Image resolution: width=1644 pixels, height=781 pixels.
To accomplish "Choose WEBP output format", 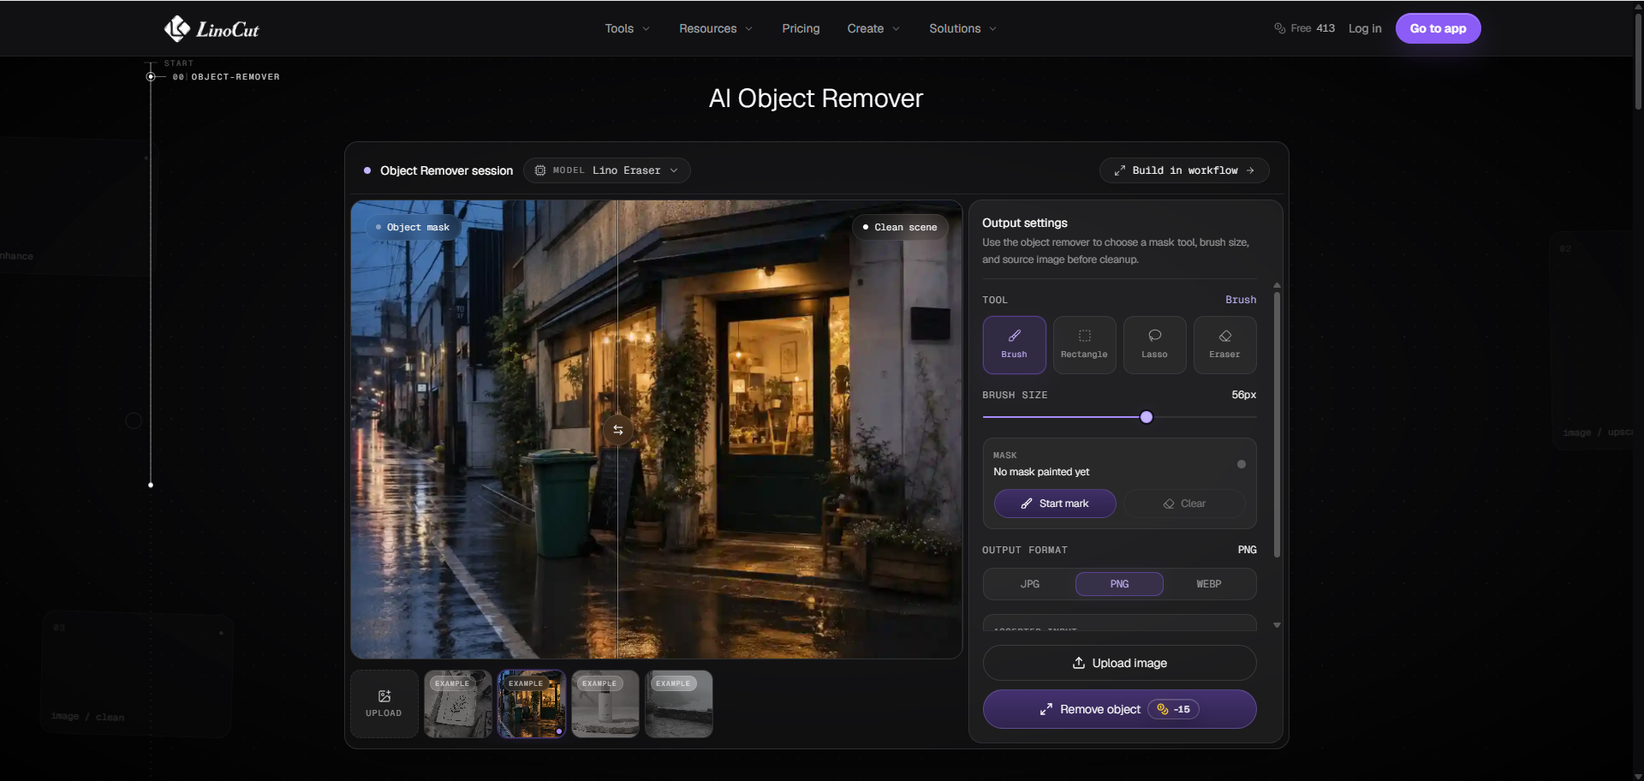I will click(x=1208, y=584).
